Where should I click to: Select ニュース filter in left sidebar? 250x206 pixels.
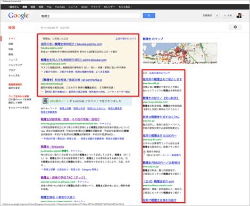(x=13, y=59)
